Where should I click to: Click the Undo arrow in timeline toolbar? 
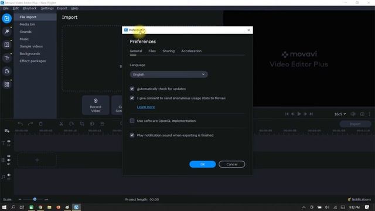click(21, 124)
